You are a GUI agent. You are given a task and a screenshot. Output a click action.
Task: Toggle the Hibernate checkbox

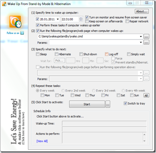tap(56, 54)
